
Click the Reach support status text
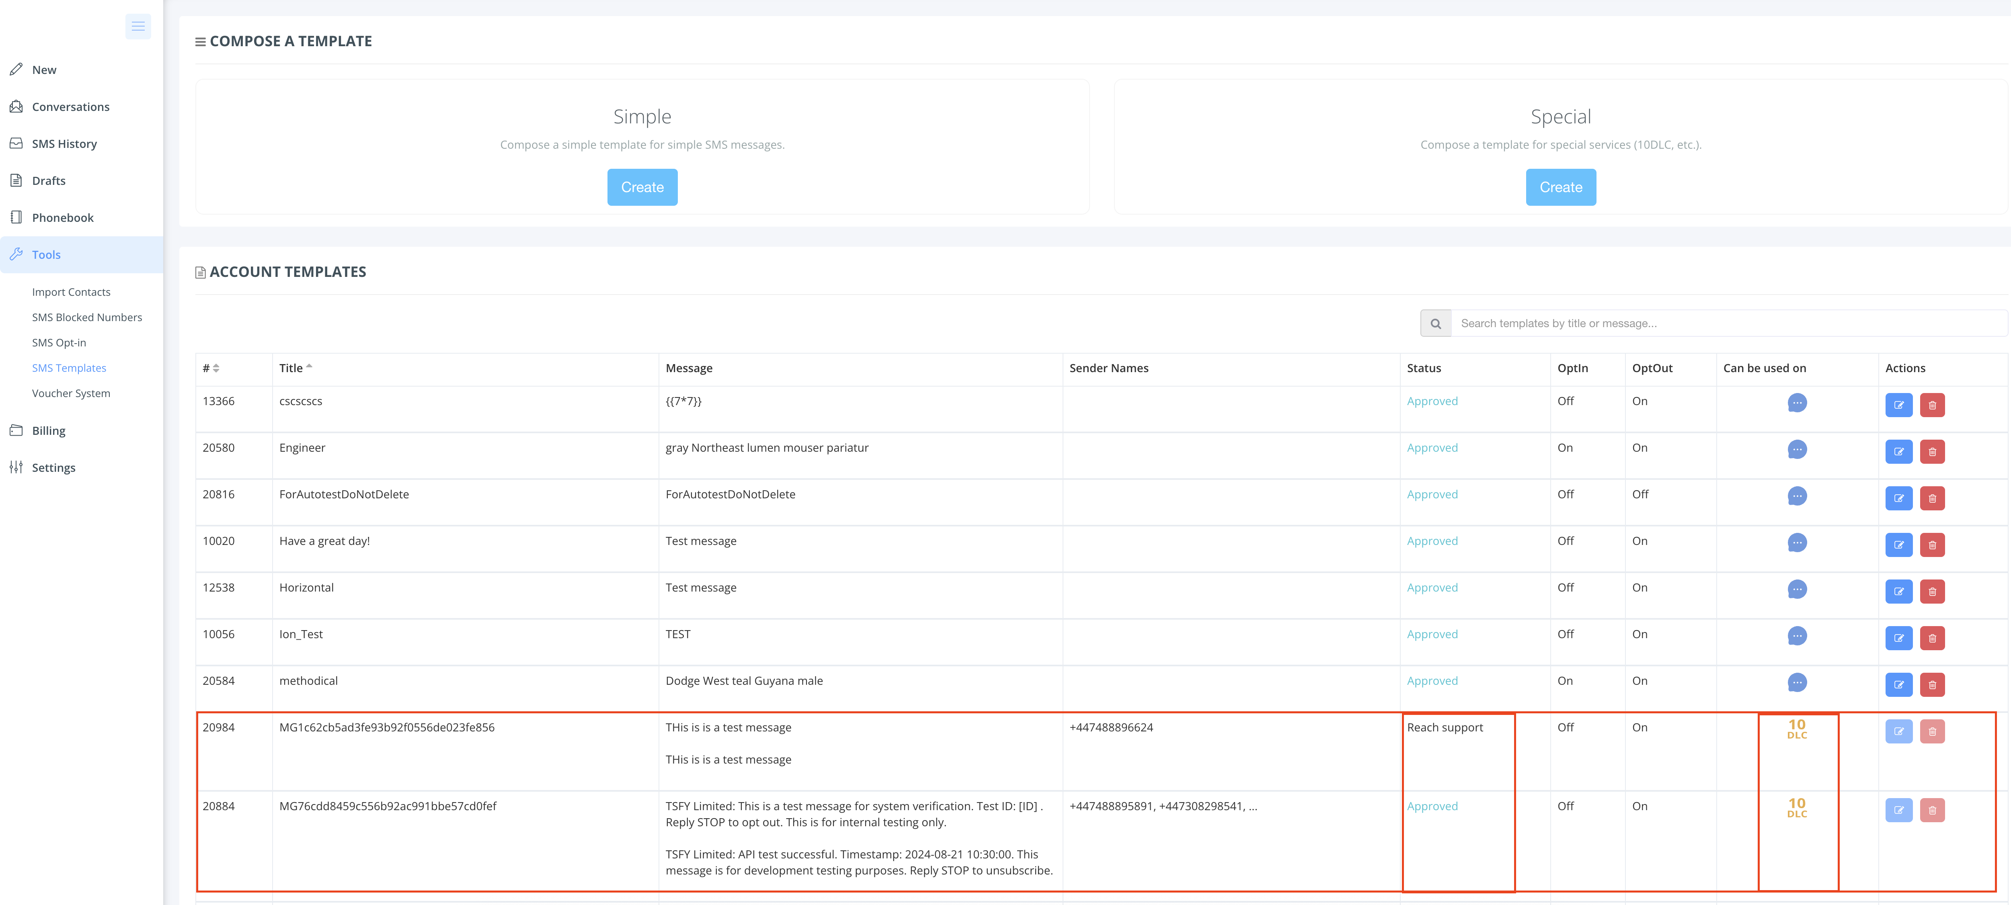pos(1444,727)
